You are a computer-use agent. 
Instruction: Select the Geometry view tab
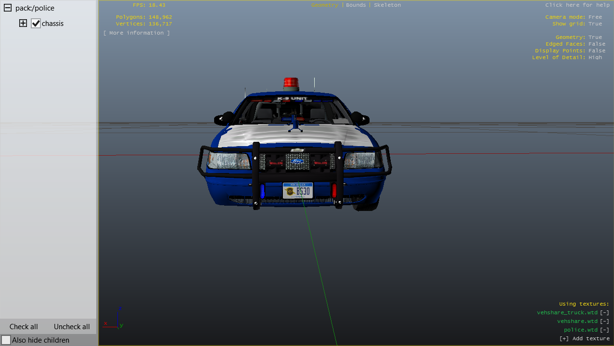(x=324, y=5)
